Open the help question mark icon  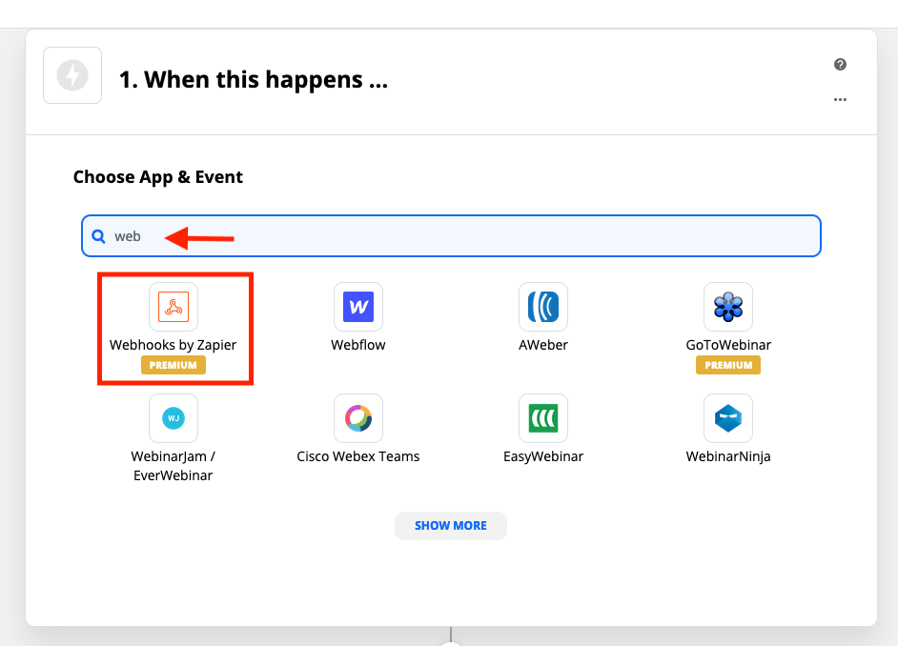(x=840, y=64)
